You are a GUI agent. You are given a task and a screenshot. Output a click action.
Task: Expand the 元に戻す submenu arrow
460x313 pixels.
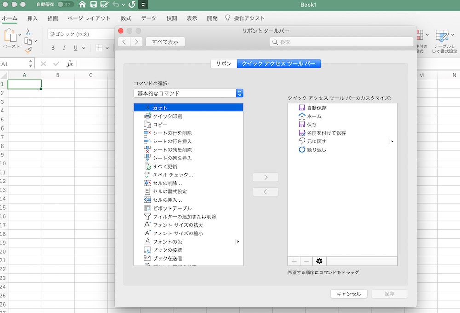pyautogui.click(x=392, y=141)
